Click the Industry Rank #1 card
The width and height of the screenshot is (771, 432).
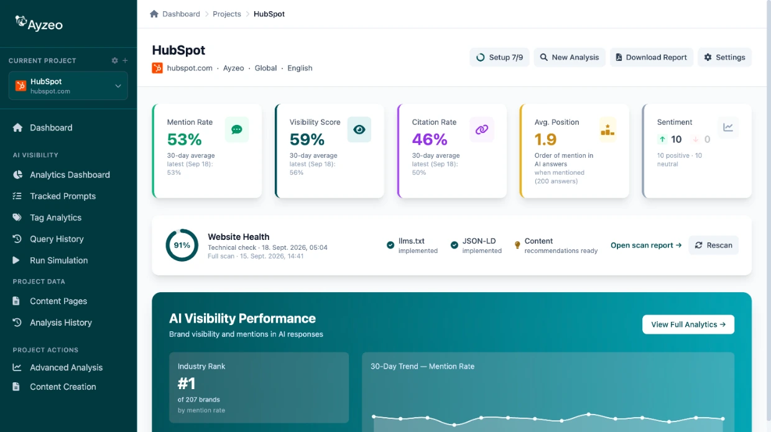[x=259, y=388]
